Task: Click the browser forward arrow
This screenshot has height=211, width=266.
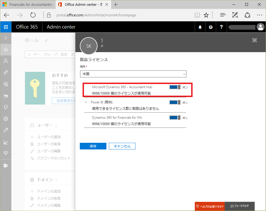Action: point(20,15)
